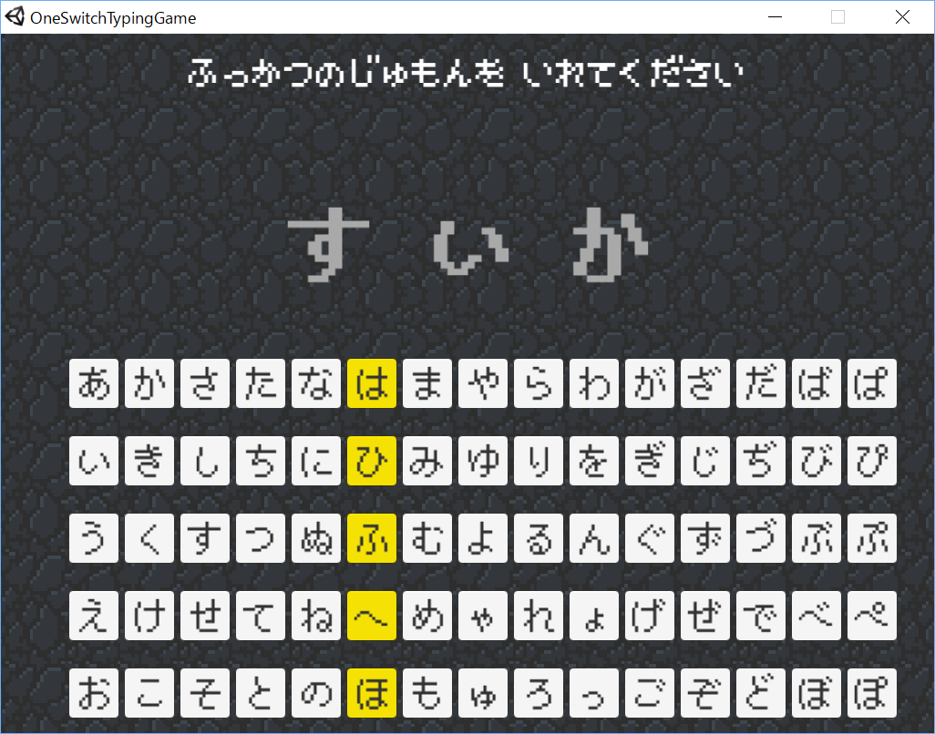Click the ず key
This screenshot has width=935, height=734.
(705, 538)
